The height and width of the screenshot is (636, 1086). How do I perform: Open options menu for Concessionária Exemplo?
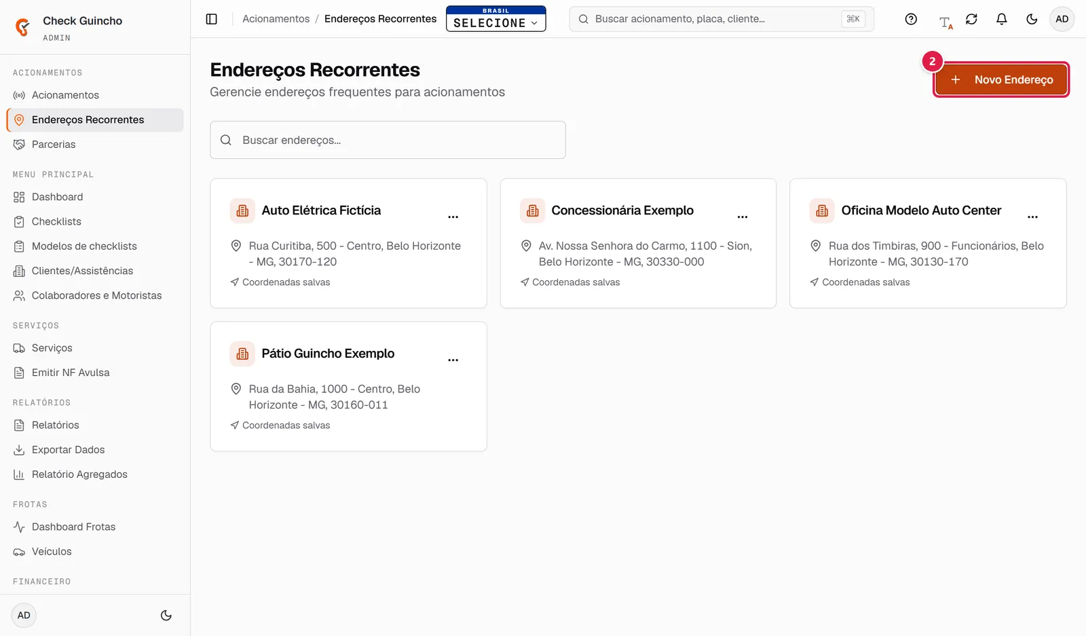pyautogui.click(x=743, y=217)
